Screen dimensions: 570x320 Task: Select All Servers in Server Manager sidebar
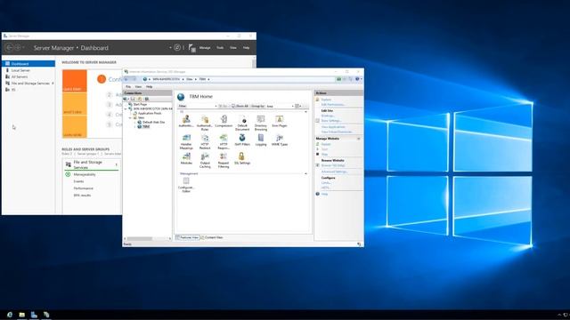pos(20,76)
